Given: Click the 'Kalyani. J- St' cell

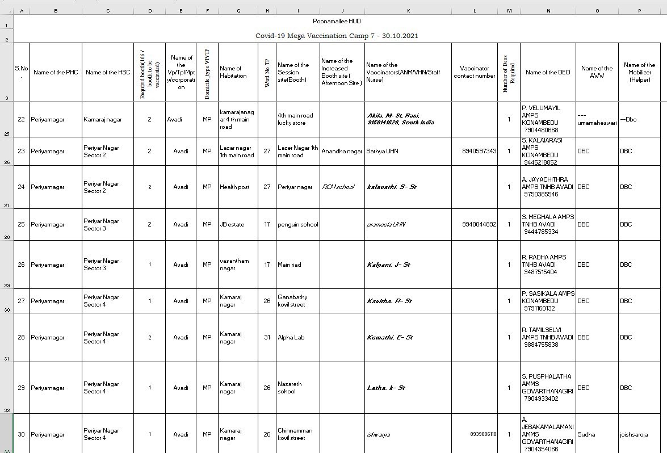Looking at the screenshot, I should tap(408, 265).
